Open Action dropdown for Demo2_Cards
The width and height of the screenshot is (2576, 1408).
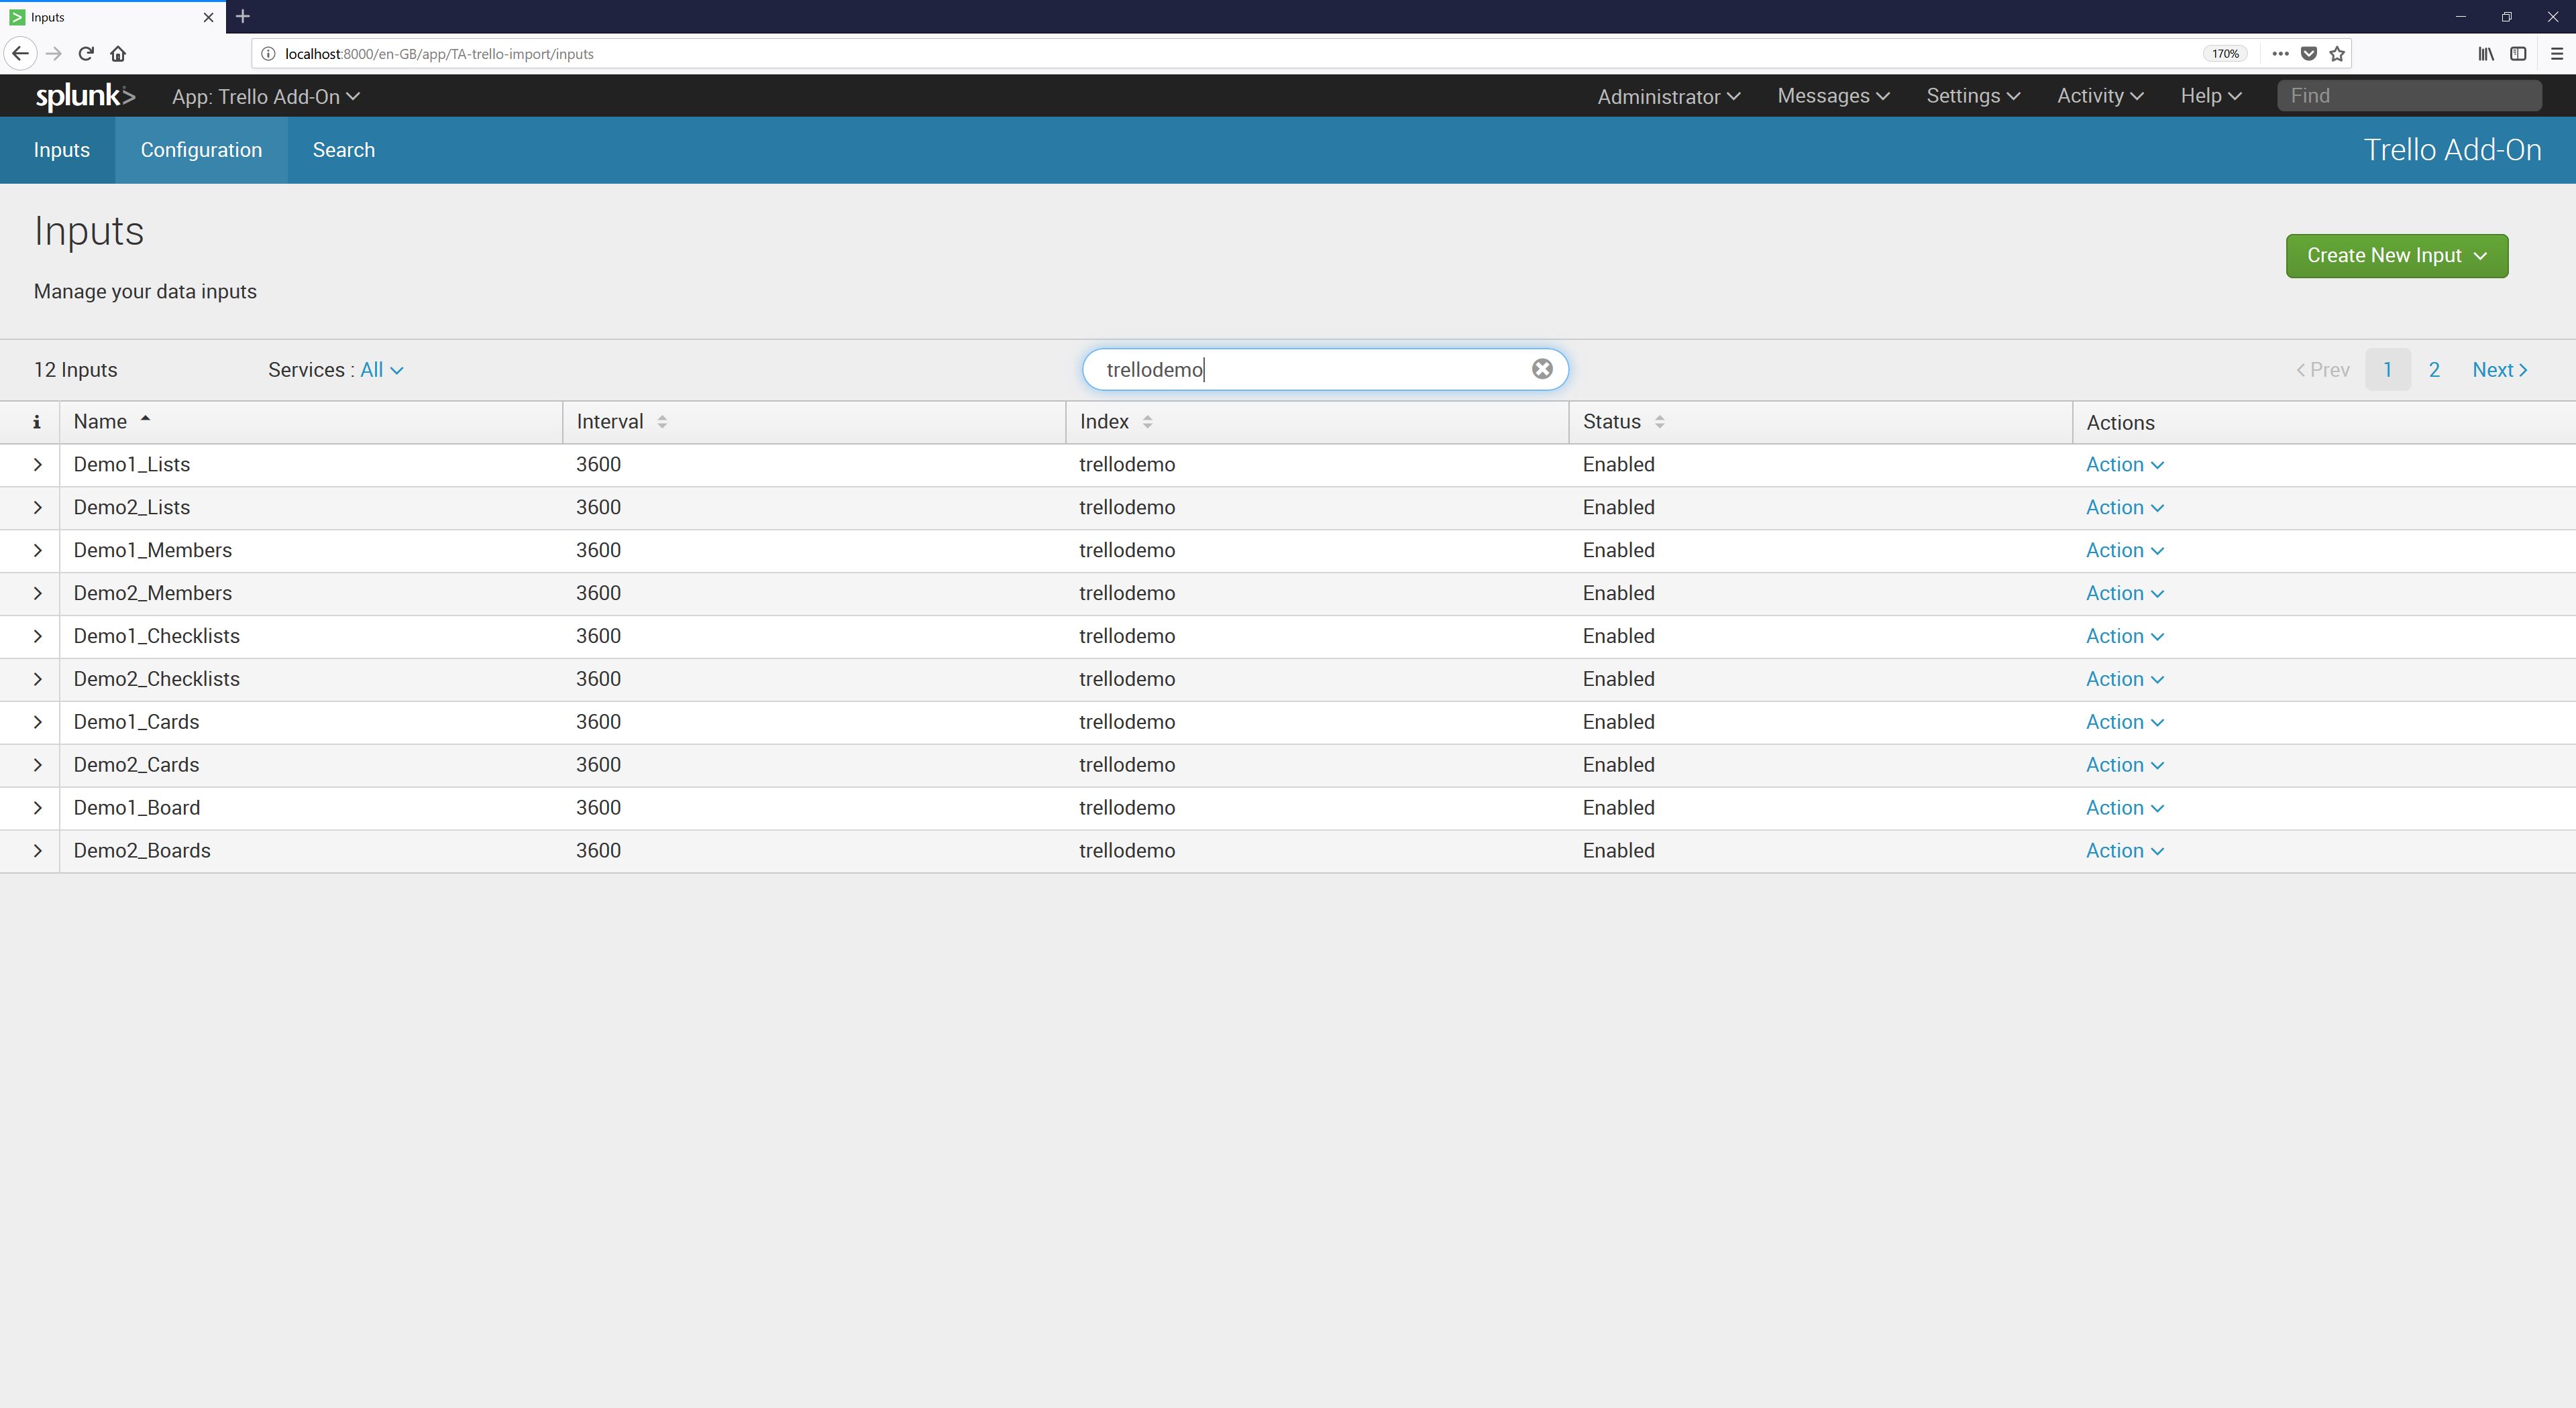2124,766
